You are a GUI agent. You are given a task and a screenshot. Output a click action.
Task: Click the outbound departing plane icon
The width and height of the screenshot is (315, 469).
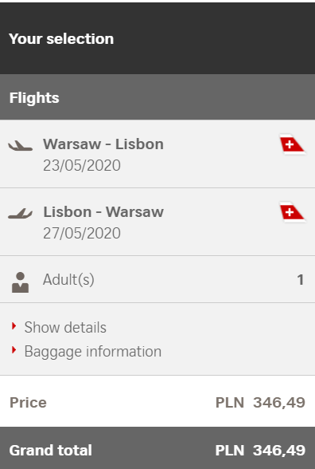coord(21,146)
